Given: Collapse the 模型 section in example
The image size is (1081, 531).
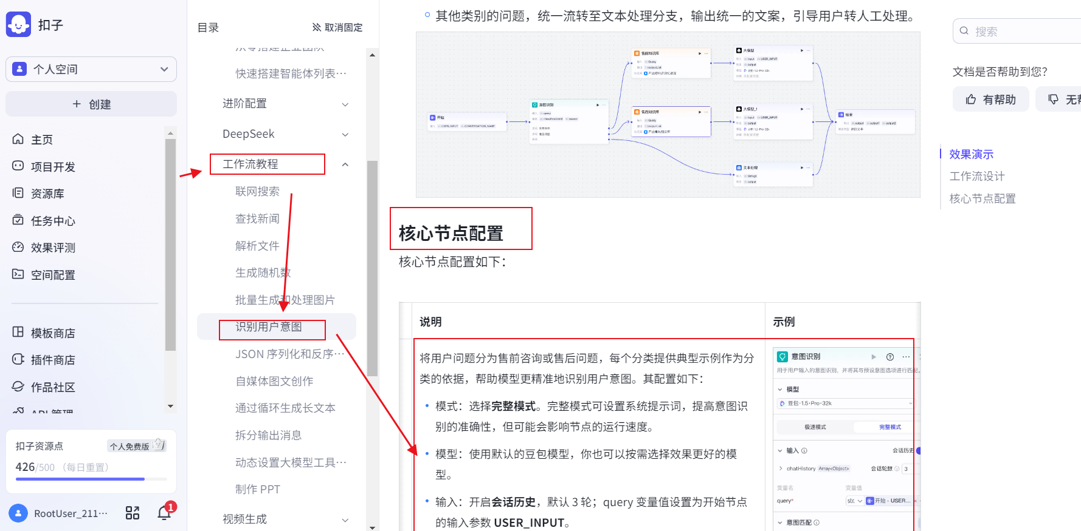Looking at the screenshot, I should pyautogui.click(x=780, y=390).
